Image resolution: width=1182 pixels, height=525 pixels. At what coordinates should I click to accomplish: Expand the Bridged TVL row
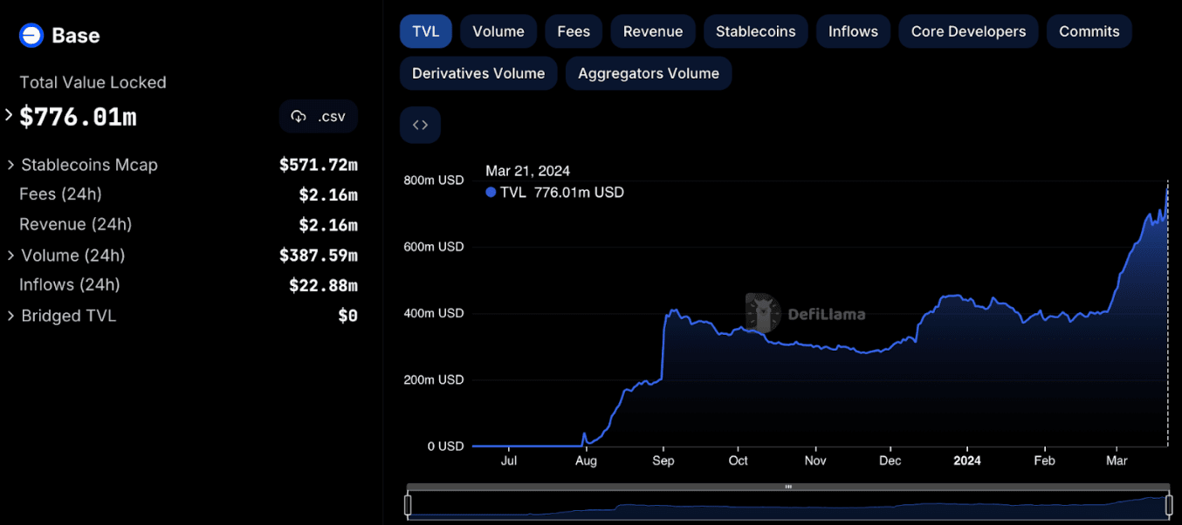point(11,316)
